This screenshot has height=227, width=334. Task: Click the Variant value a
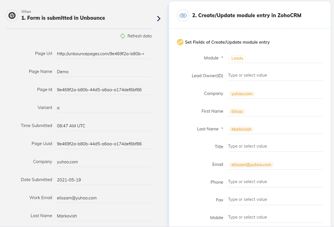[58, 108]
